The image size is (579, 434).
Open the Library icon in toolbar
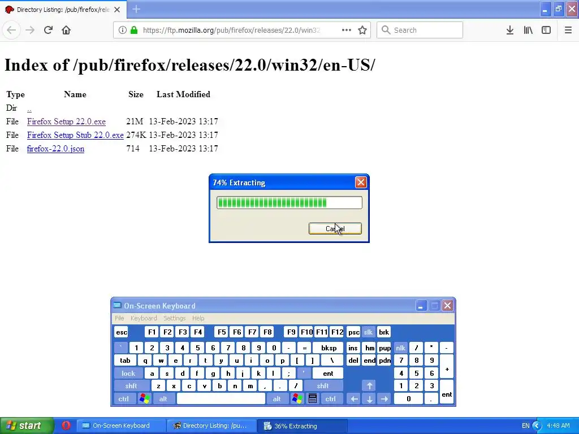point(528,31)
